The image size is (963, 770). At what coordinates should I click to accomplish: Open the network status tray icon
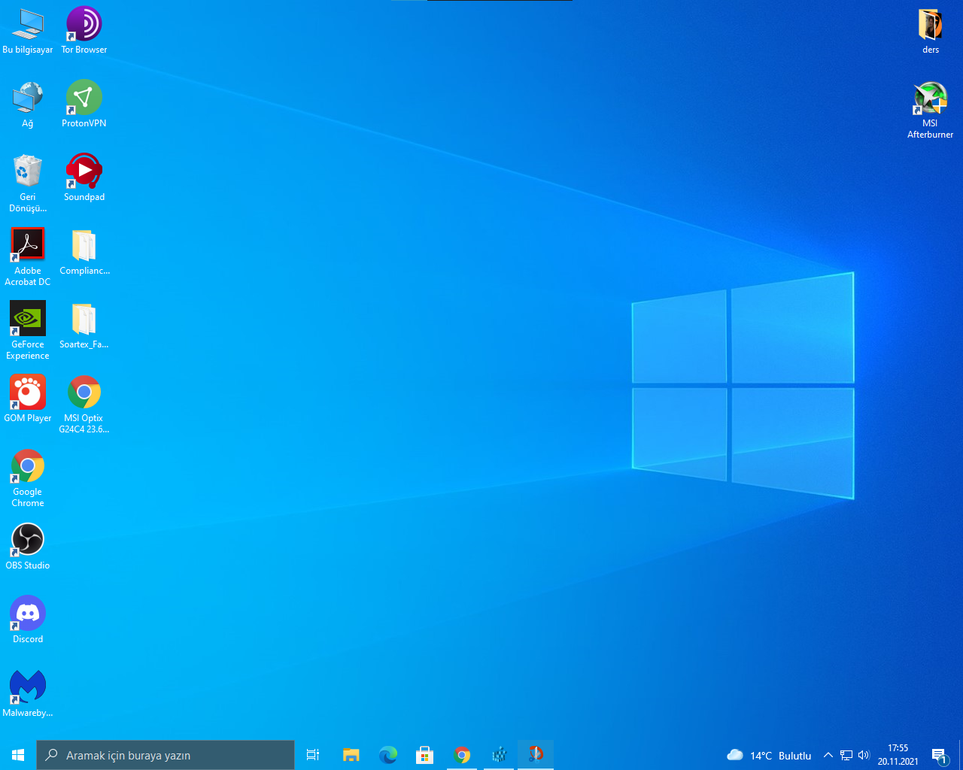click(x=846, y=755)
